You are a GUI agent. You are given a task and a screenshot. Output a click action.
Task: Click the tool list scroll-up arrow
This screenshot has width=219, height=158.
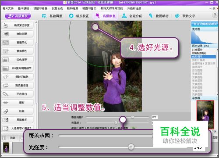(x=36, y=22)
